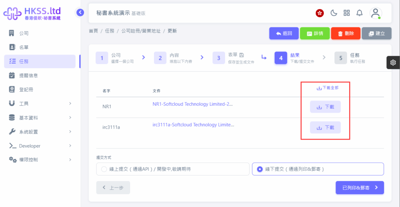This screenshot has height=207, width=400.
Task: Go to step 3 表單 tab
Action: click(x=234, y=58)
